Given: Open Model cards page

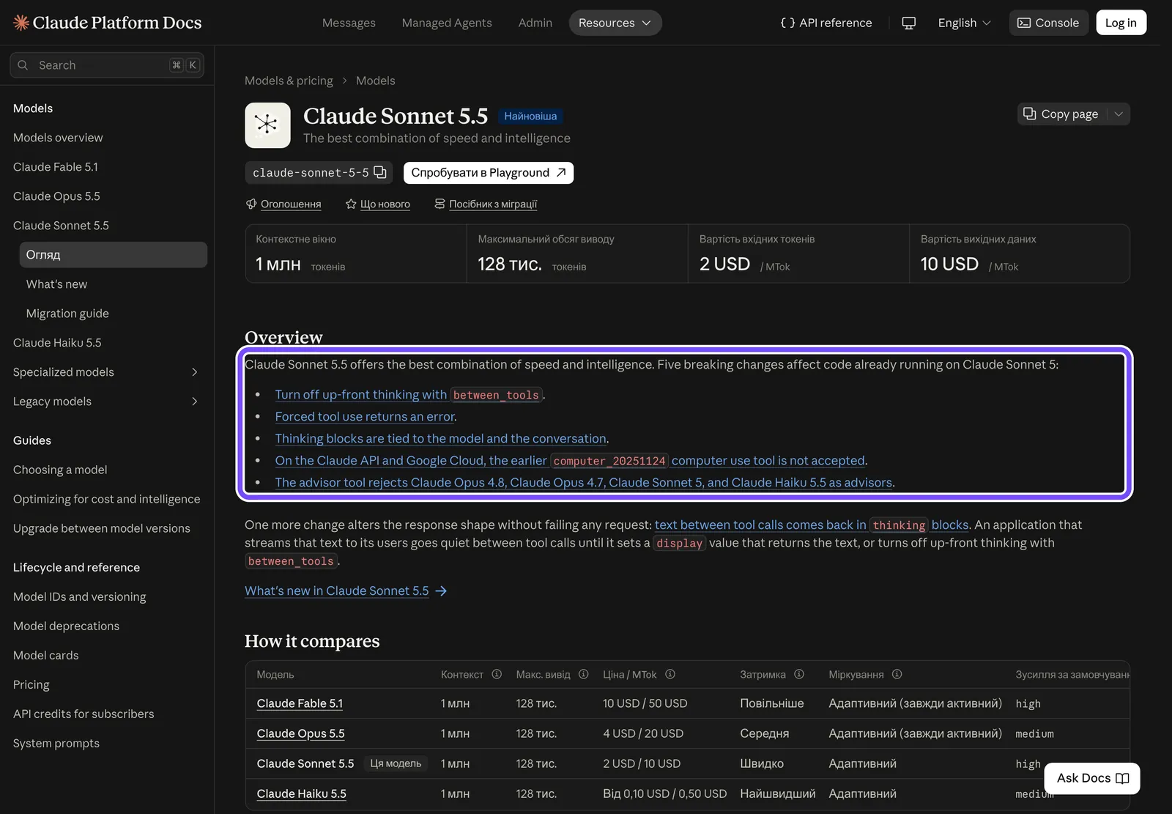Looking at the screenshot, I should pyautogui.click(x=45, y=655).
